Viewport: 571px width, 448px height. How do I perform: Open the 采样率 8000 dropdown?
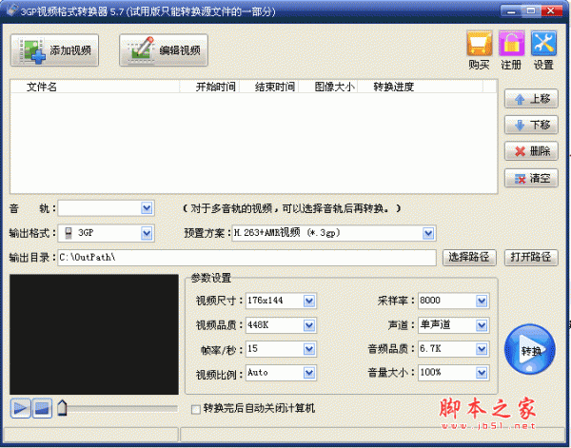(x=482, y=301)
